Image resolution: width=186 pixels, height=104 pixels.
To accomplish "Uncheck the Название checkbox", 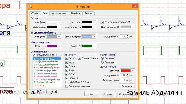I will point(67,78).
